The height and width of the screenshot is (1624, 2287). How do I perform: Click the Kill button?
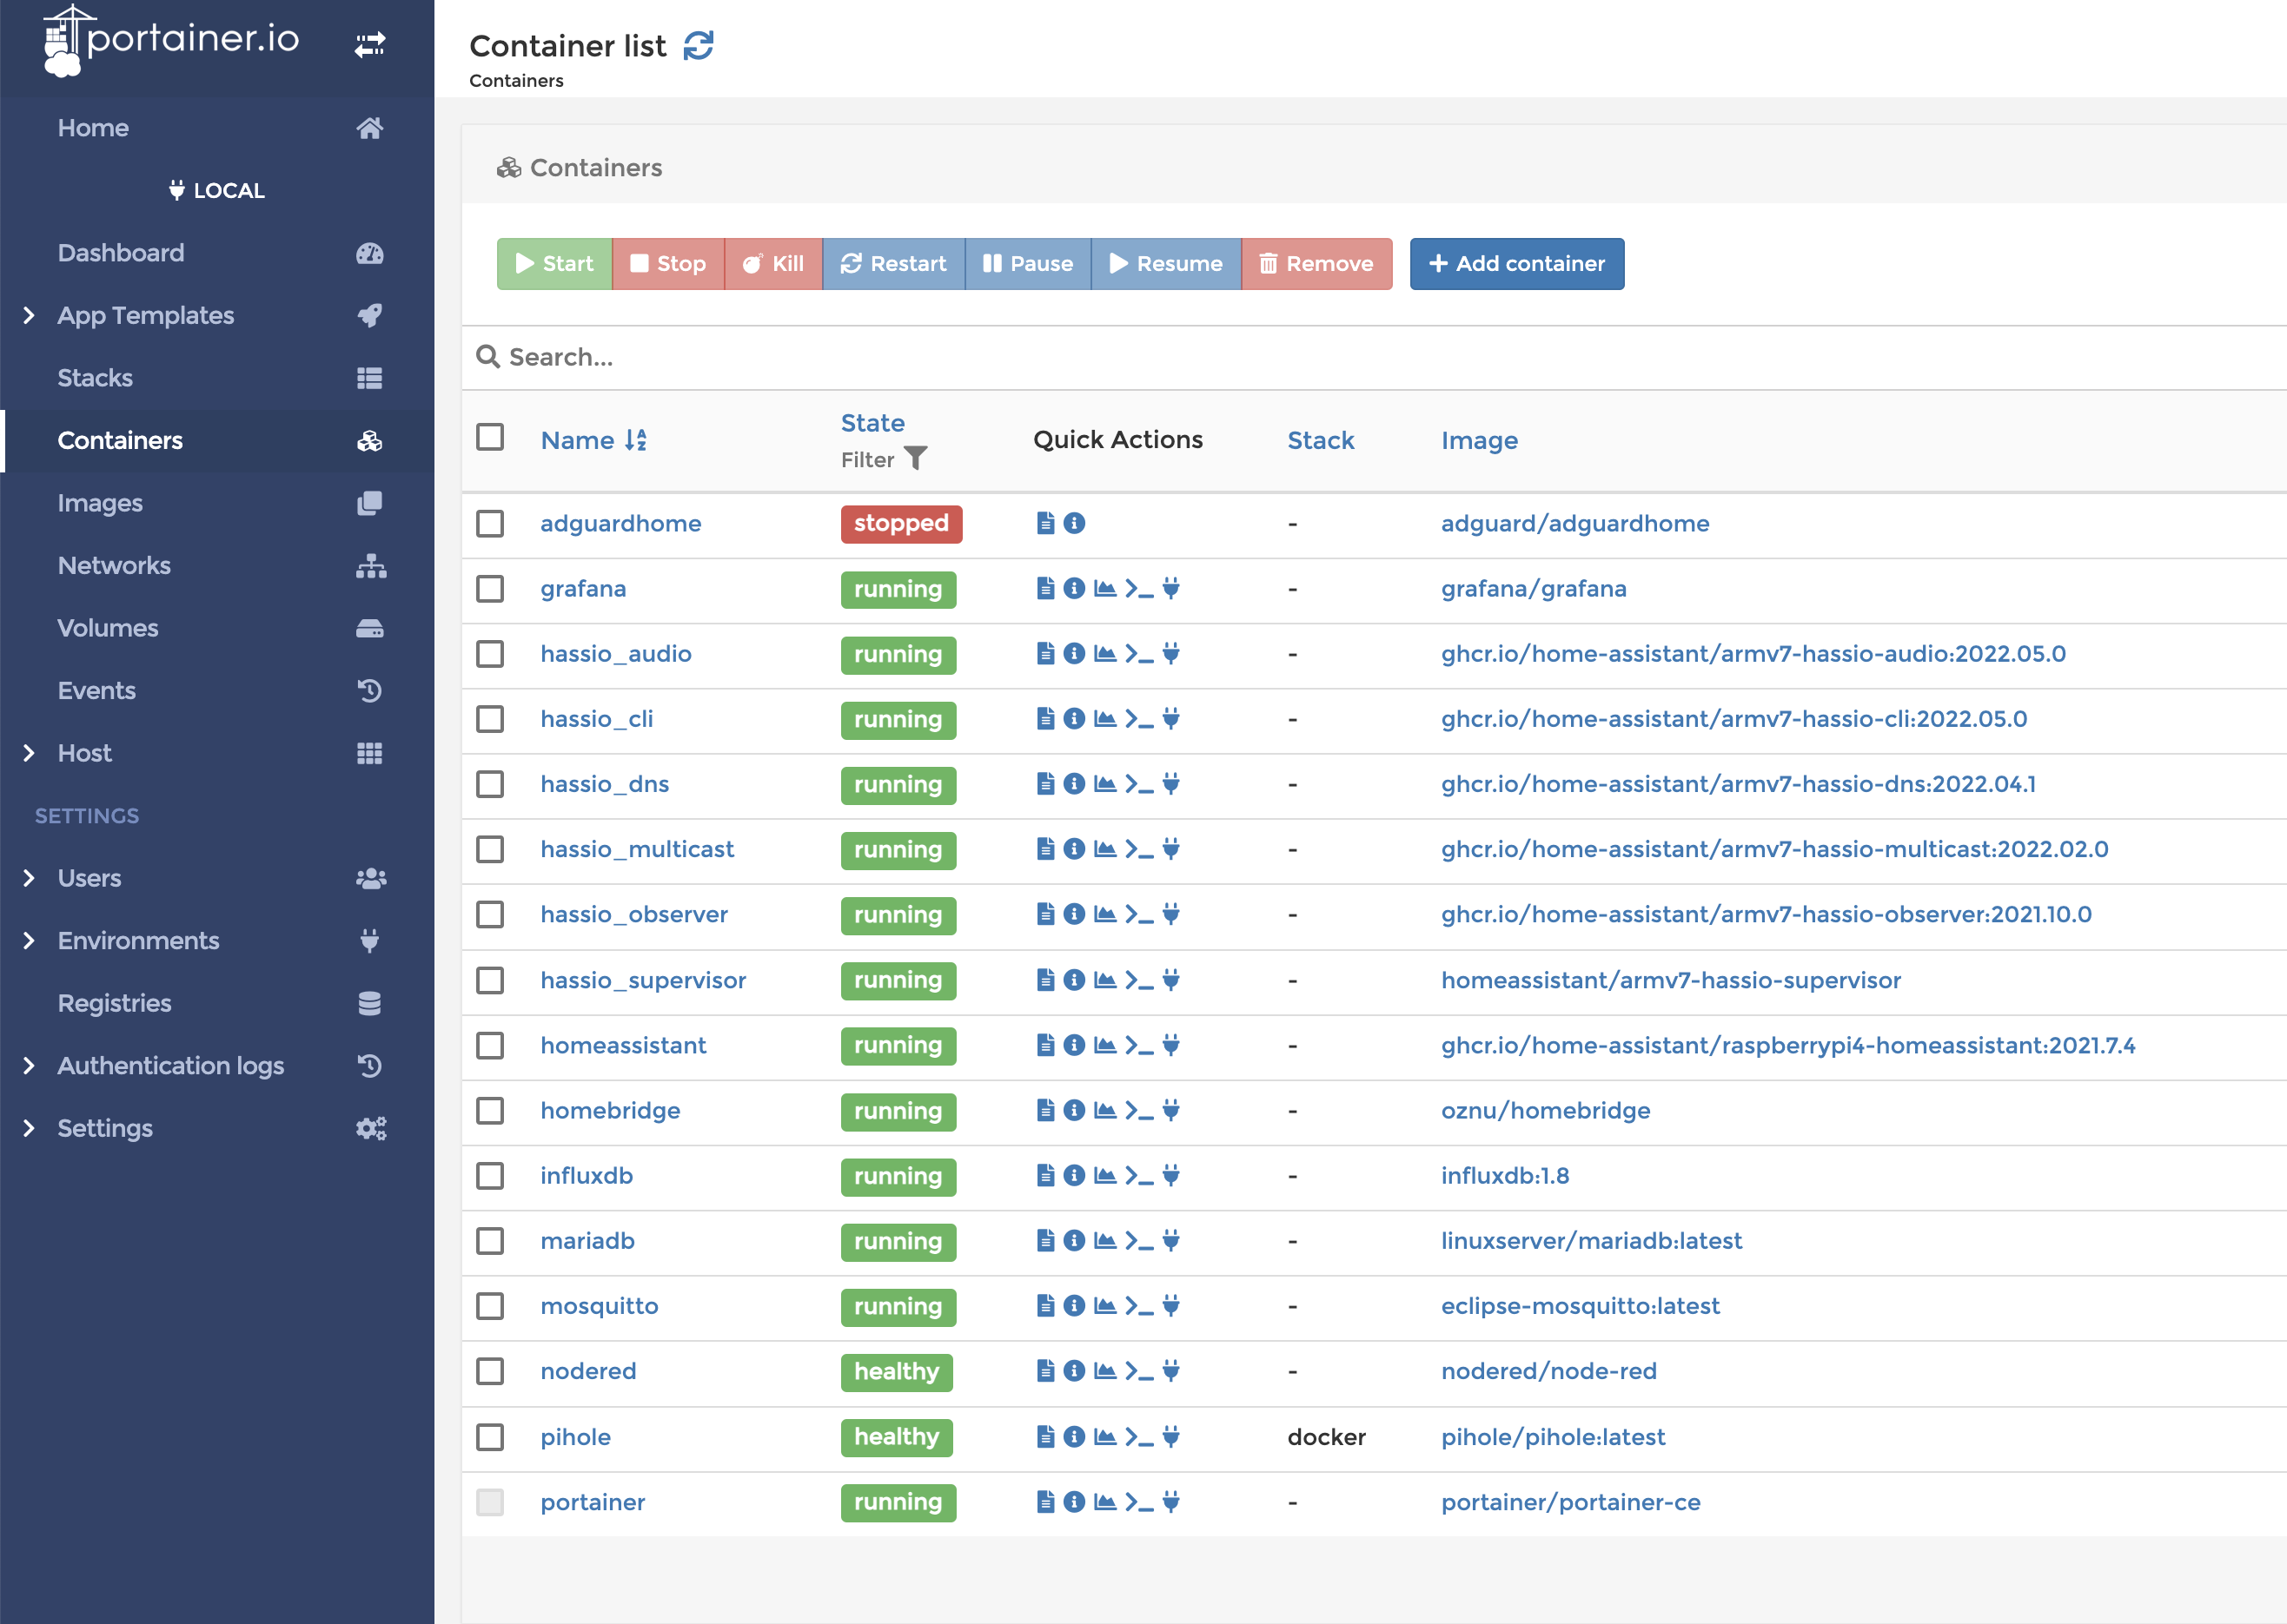[x=773, y=264]
